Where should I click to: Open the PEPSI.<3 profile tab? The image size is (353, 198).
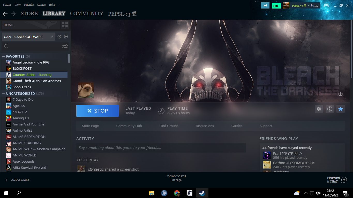[x=122, y=14]
